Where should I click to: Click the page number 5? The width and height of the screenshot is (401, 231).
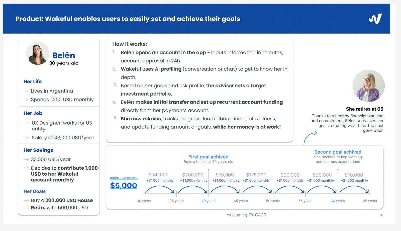pyautogui.click(x=381, y=214)
